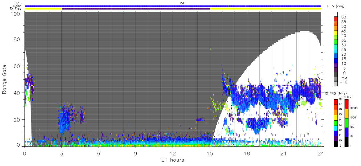
Task: Select the yellow 40–45 ELEV colorbar swatch
Action: [x=336, y=33]
